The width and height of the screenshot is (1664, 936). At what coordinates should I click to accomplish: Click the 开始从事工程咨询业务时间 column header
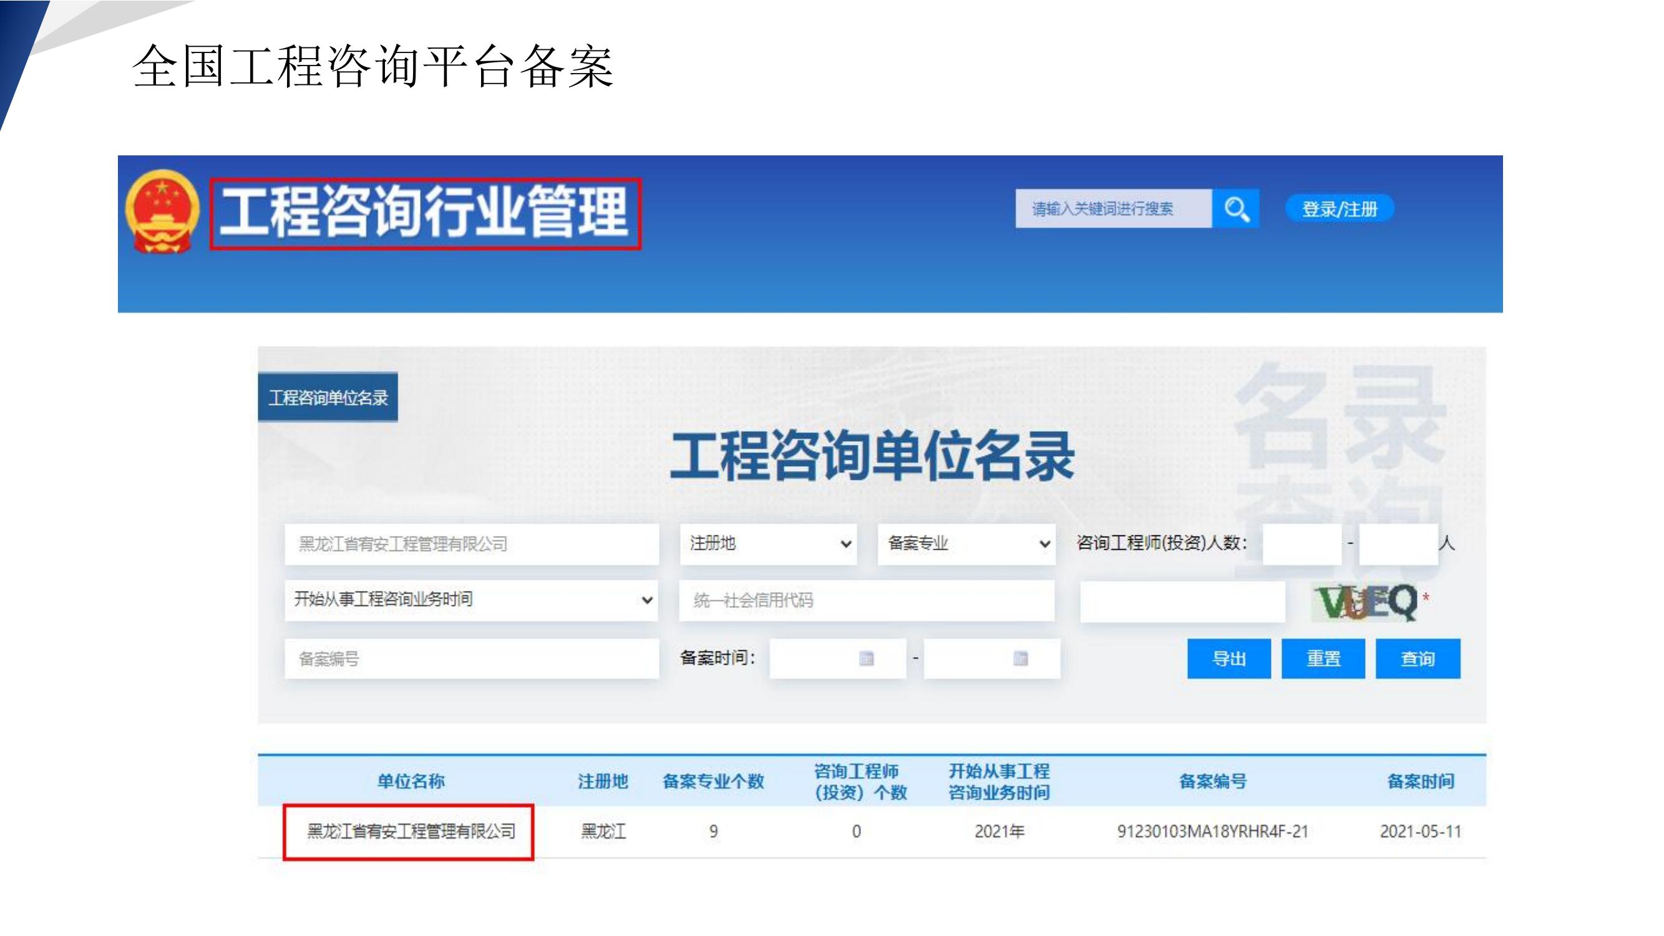click(x=999, y=782)
